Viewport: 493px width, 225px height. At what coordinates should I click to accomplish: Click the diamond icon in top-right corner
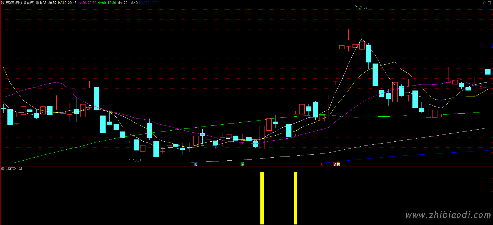pos(484,3)
